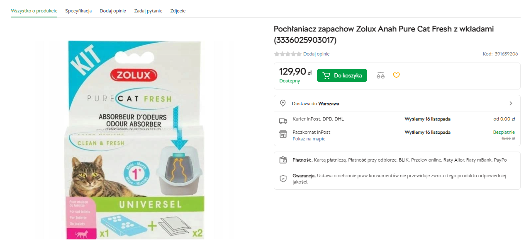Click the warranty shield icon
The height and width of the screenshot is (251, 531).
283,179
